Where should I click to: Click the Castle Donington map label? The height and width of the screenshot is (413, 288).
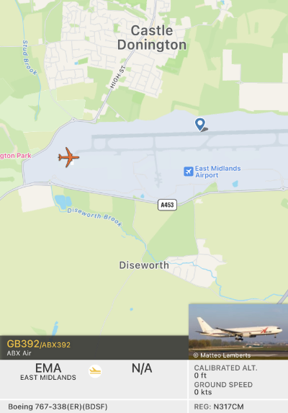click(152, 37)
